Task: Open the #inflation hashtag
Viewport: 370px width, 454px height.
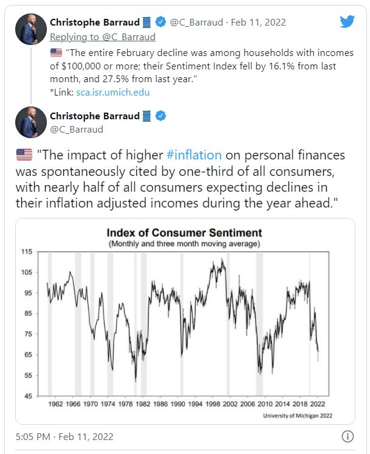Action: tap(194, 155)
